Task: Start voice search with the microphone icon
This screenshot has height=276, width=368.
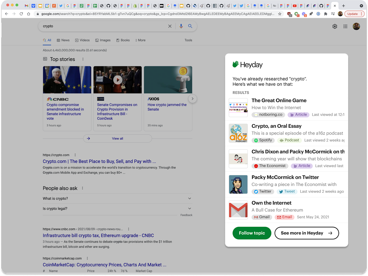Action: [181, 26]
